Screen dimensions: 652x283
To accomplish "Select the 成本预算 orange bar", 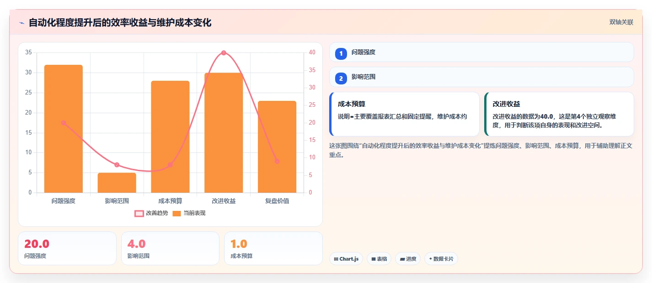I will pos(170,136).
